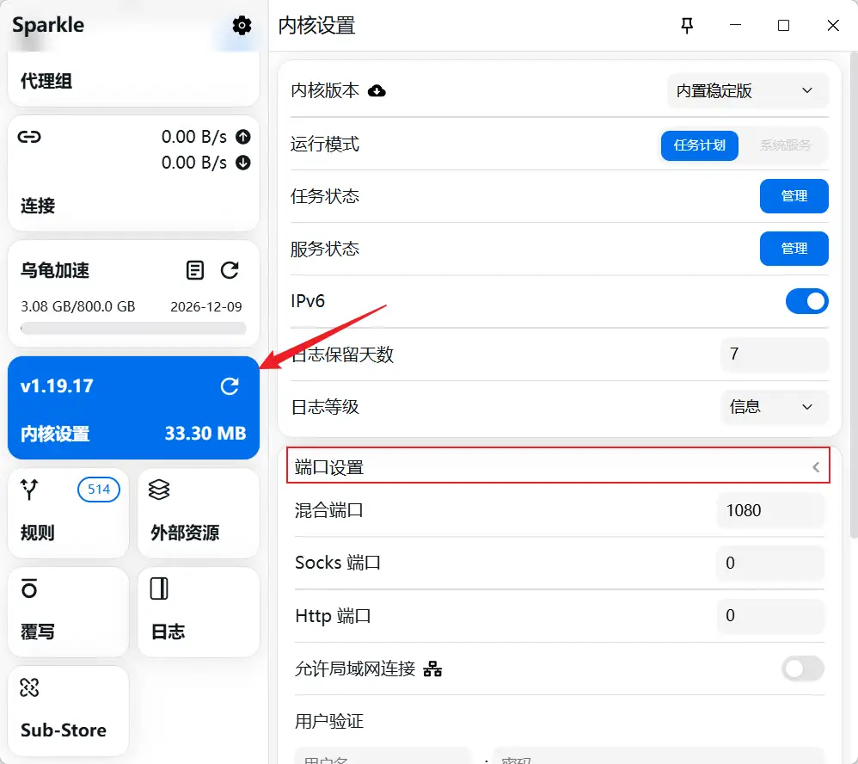This screenshot has width=858, height=764.
Task: Enable the 允许局域网连接 switch
Action: [802, 668]
